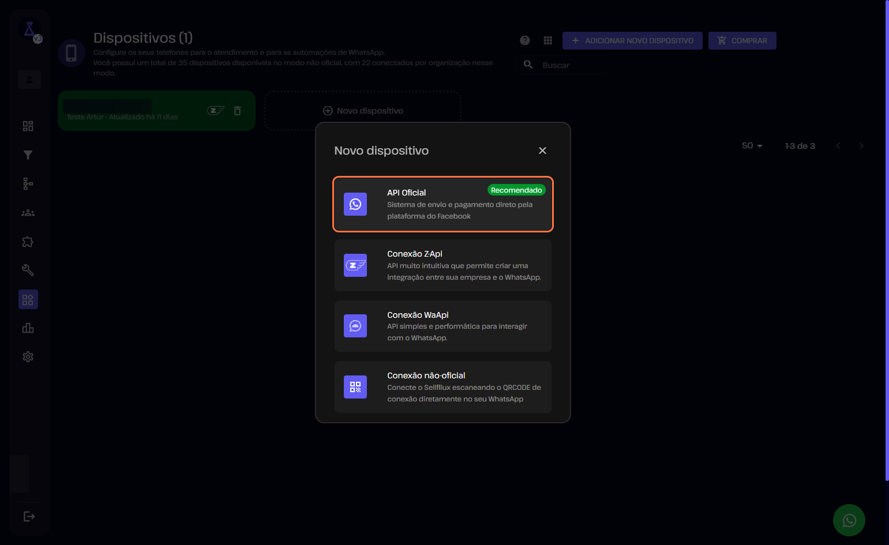Open the help question mark icon

point(524,40)
